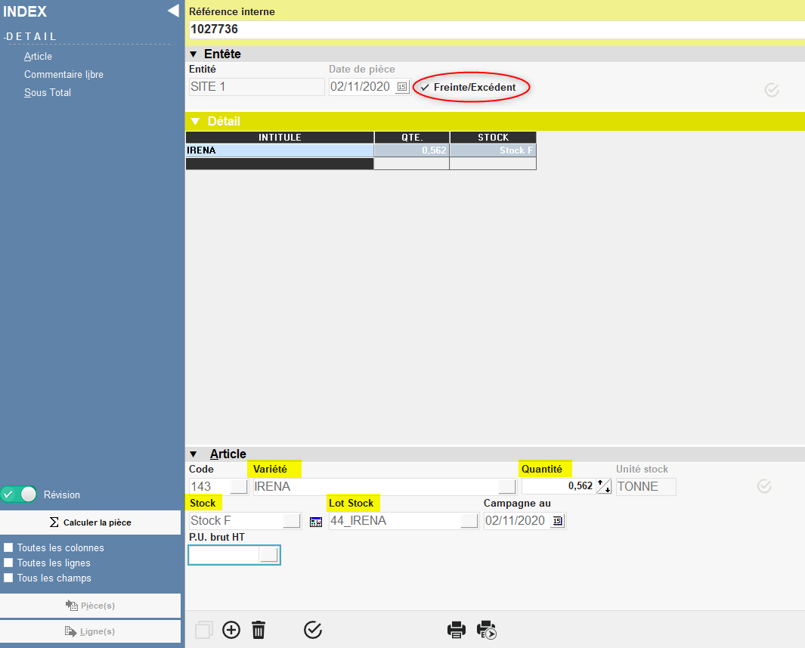Click the add new line plus icon

(x=231, y=630)
